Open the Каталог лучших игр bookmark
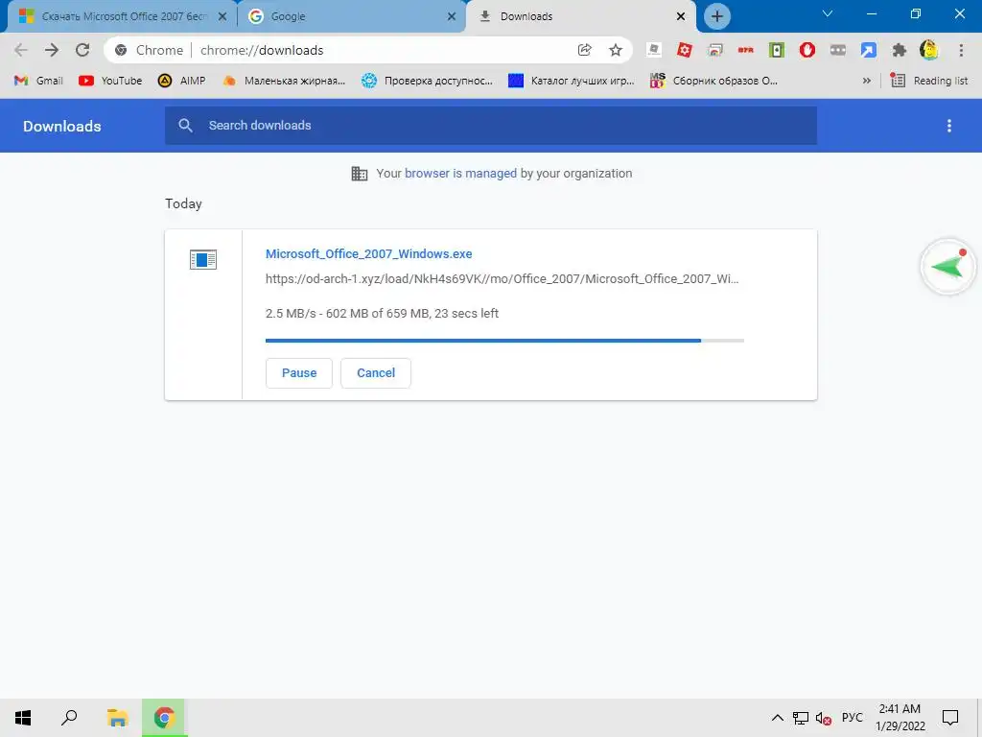This screenshot has height=737, width=982. (x=572, y=81)
